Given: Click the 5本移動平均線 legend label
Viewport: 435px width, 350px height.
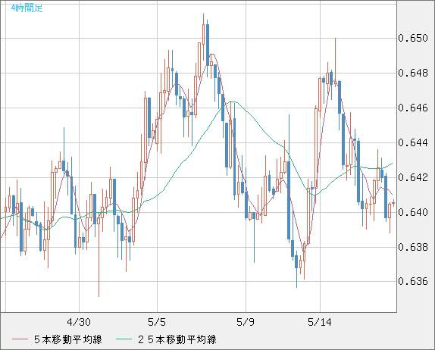Looking at the screenshot, I should click(x=68, y=339).
